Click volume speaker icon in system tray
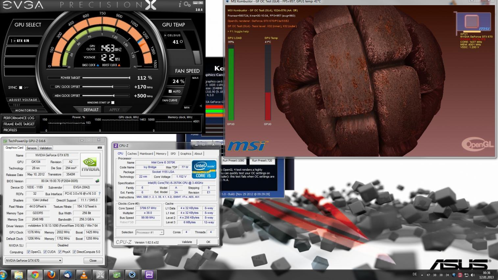Screen dimensions: 498x280 (473, 275)
